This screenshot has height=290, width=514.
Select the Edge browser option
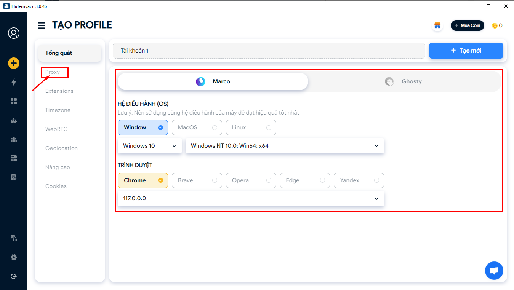click(x=305, y=180)
